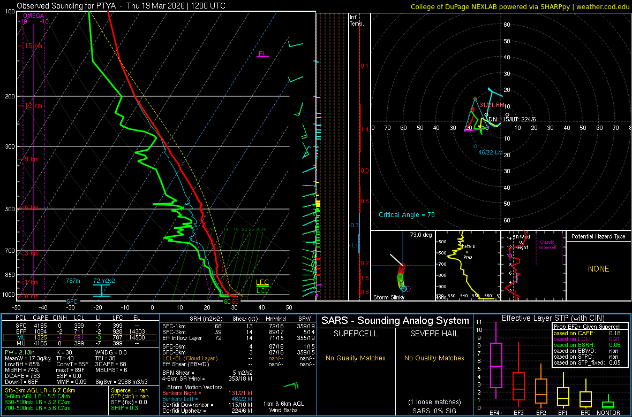Click 'Effective Layer STP (with CIN)' title
This screenshot has width=632, height=417.
point(554,318)
